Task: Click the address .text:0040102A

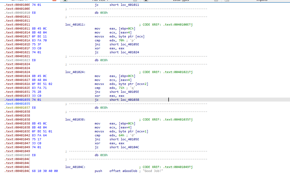Action: [17, 84]
